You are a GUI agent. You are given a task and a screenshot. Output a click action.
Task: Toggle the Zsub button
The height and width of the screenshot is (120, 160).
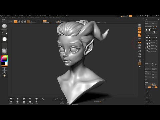click(x=48, y=21)
